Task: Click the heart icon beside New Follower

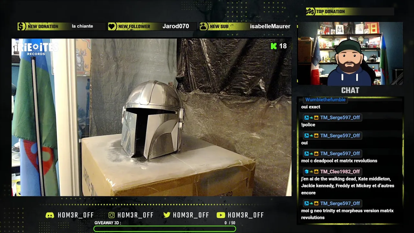Action: (112, 27)
